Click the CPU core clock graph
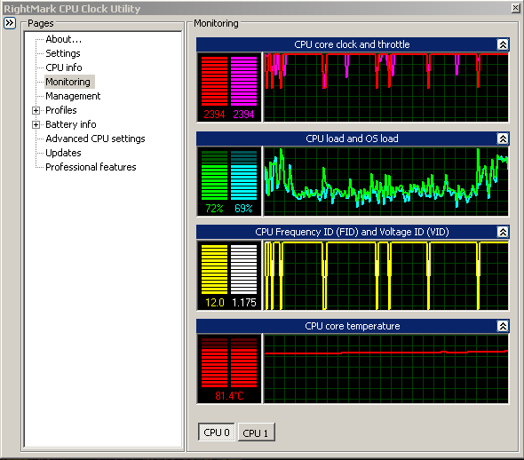This screenshot has height=460, width=524. pyautogui.click(x=386, y=87)
